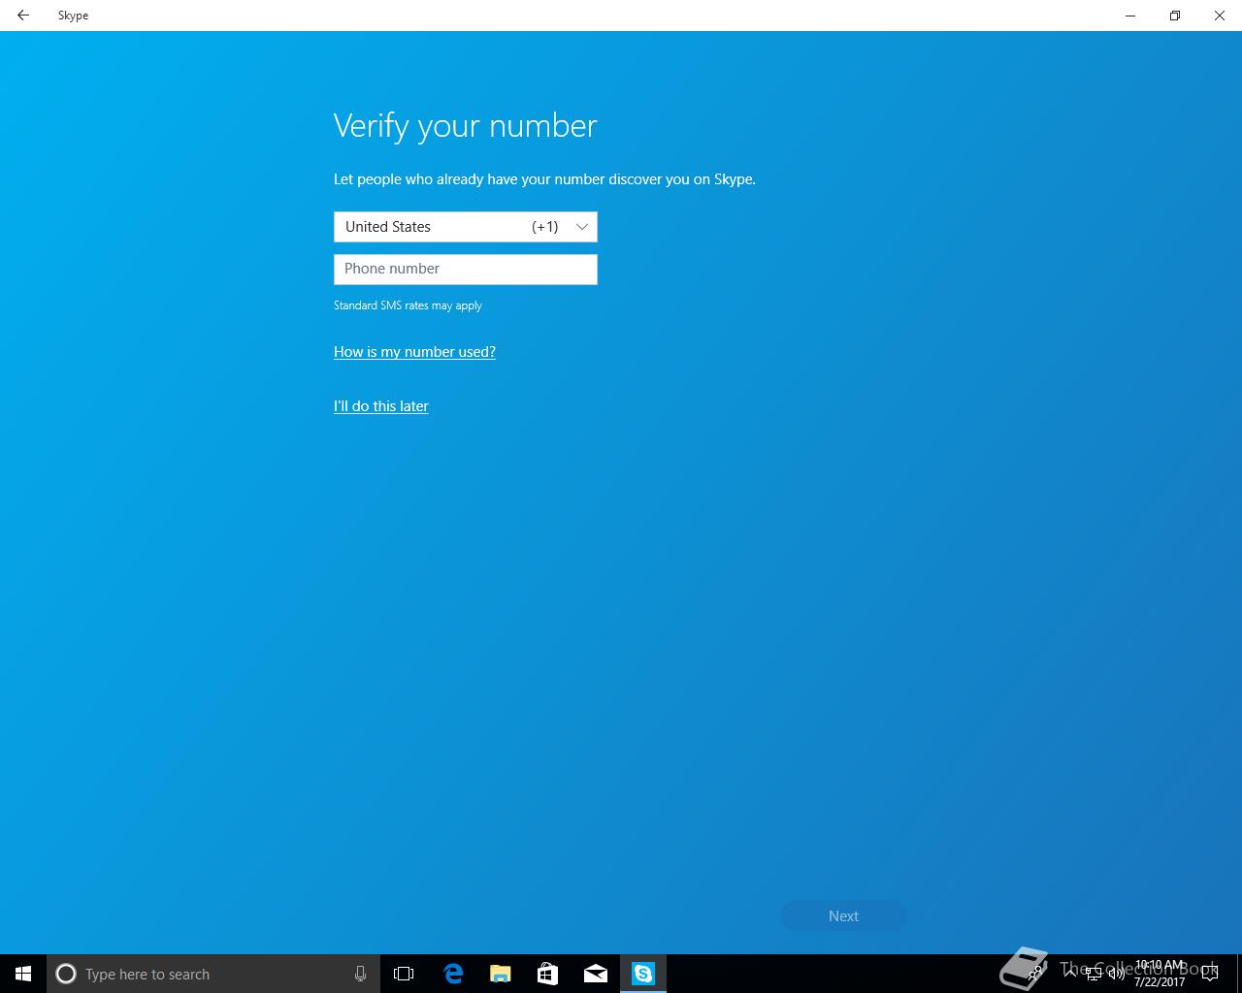
Task: Restore down the Skype window
Action: (1175, 16)
